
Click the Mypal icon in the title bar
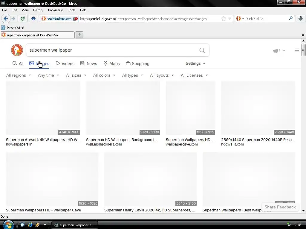point(3,3)
